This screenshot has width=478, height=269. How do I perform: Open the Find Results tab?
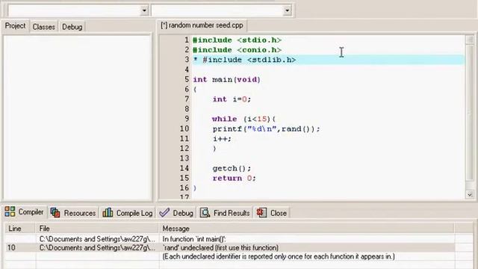pyautogui.click(x=225, y=213)
